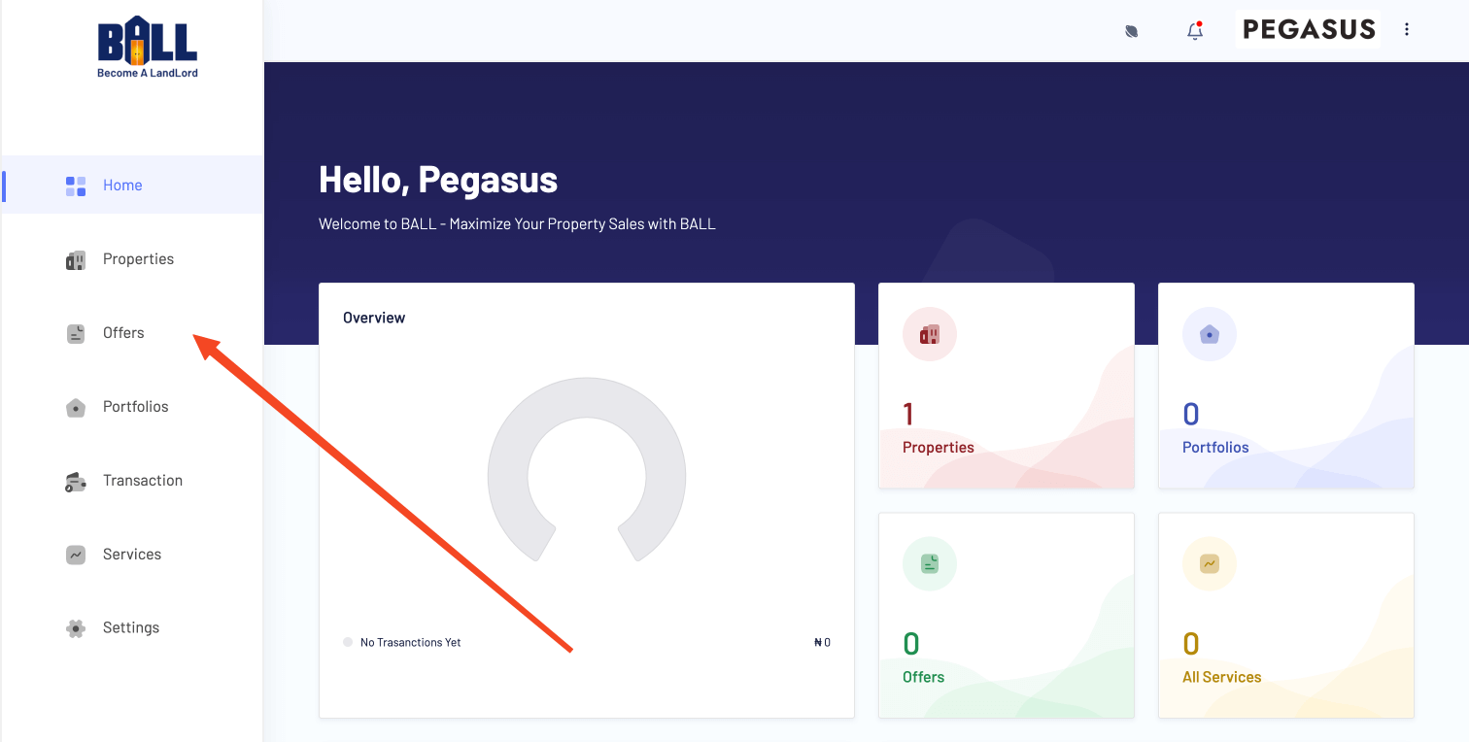Go to the Properties menu item
The image size is (1469, 742).
pos(138,259)
